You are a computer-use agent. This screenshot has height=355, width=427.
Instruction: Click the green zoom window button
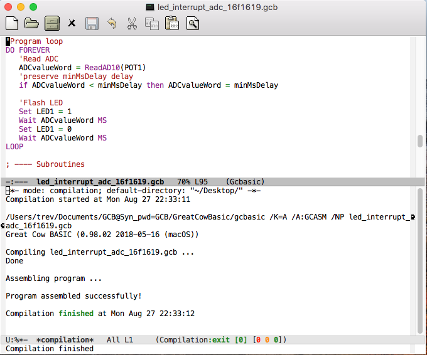[33, 7]
